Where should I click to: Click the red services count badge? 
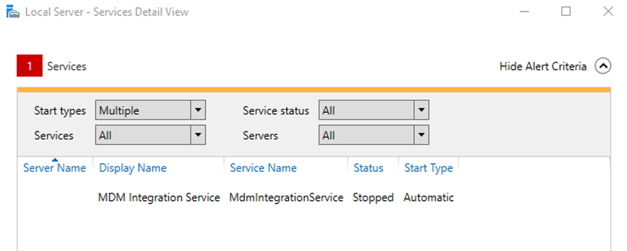point(29,66)
